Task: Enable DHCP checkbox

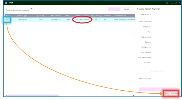Action: pos(140,14)
